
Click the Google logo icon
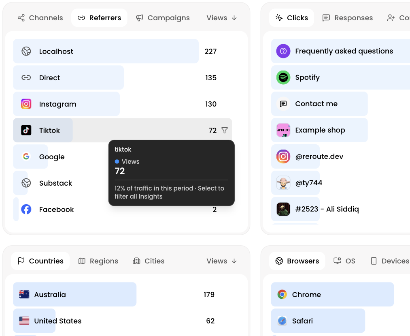26,156
